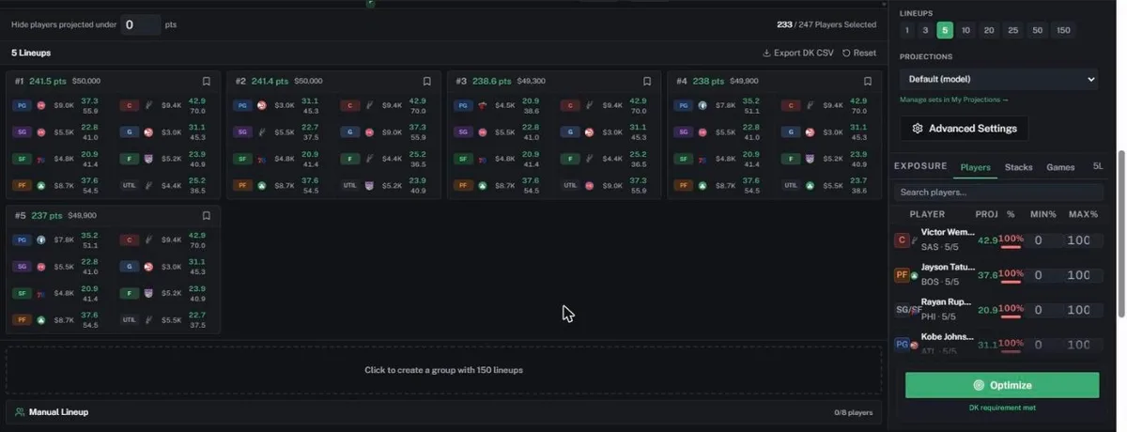Switch to the Players exposure tab
The image size is (1127, 432).
[x=975, y=167]
